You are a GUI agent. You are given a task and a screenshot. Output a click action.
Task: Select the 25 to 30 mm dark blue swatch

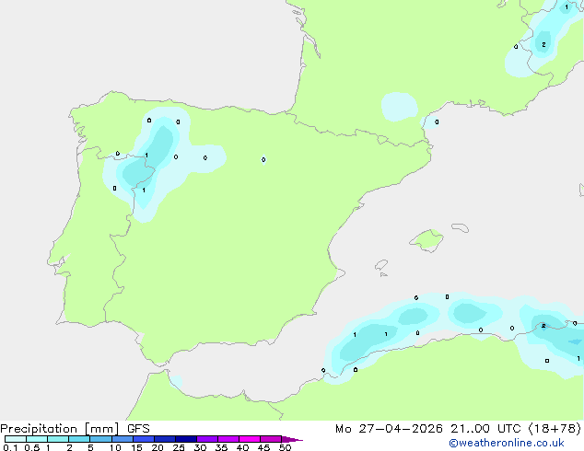tap(185, 439)
